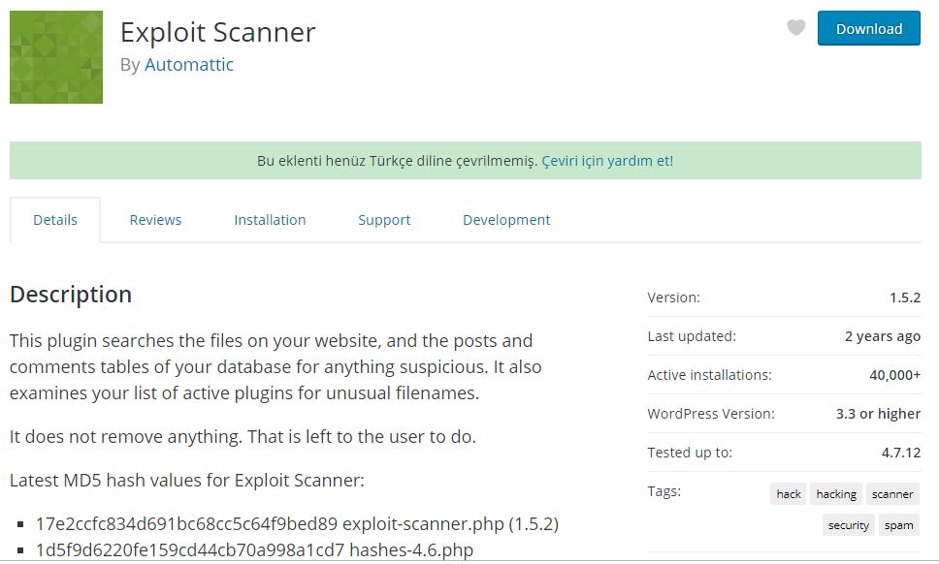
Task: Click the hashes-4.6.php hash line
Action: 254,550
